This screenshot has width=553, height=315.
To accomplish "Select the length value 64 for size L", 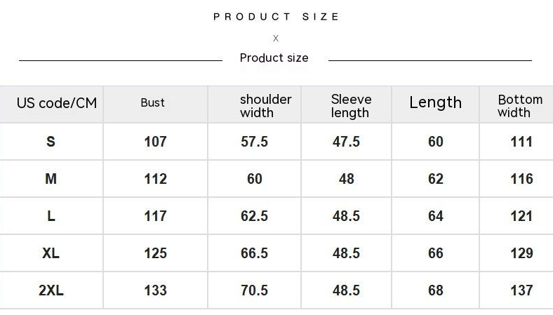I will pos(436,216).
